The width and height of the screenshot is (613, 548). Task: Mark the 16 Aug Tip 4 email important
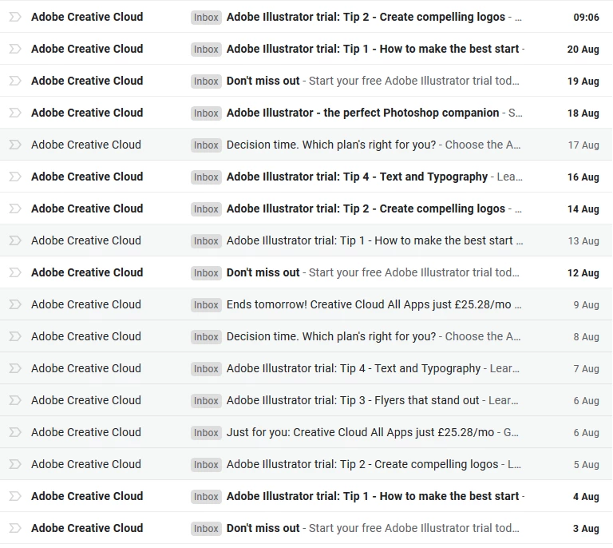click(x=15, y=177)
